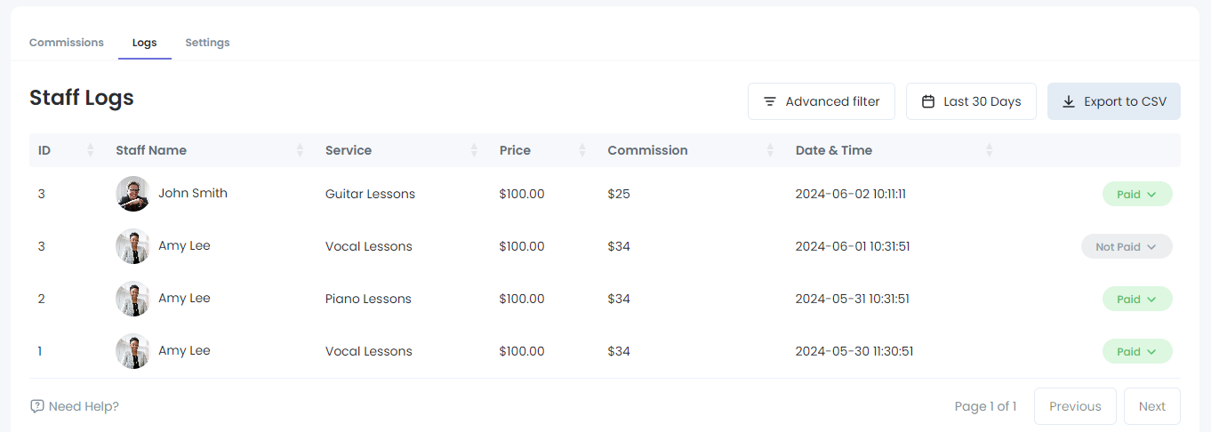
Task: Open the Last 30 Days date picker
Action: coord(971,101)
